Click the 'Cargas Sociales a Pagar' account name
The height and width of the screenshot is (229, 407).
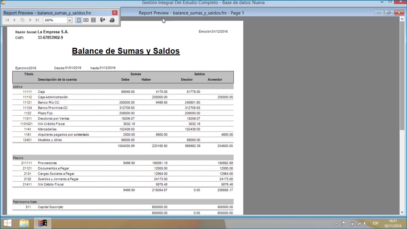tap(56, 174)
